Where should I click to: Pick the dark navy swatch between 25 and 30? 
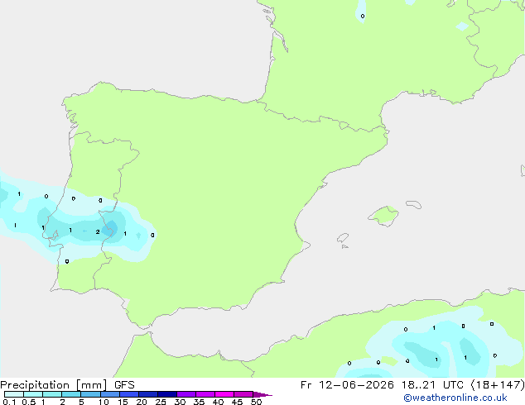point(166,394)
